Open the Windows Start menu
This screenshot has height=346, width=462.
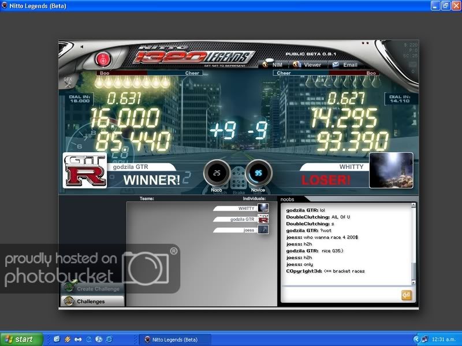click(21, 339)
